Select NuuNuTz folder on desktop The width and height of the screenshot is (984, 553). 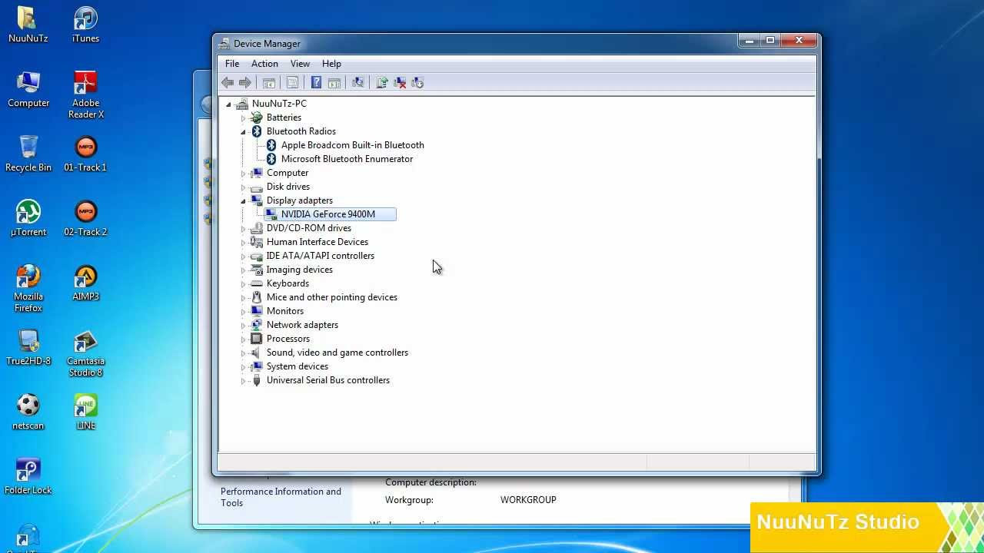click(28, 25)
